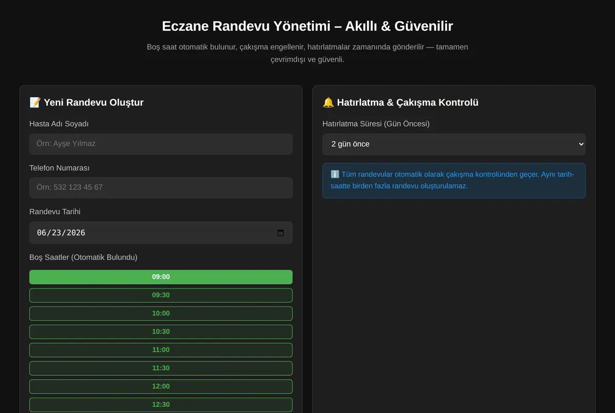Select the 10:30 time slot
Image resolution: width=615 pixels, height=413 pixels.
pyautogui.click(x=161, y=332)
